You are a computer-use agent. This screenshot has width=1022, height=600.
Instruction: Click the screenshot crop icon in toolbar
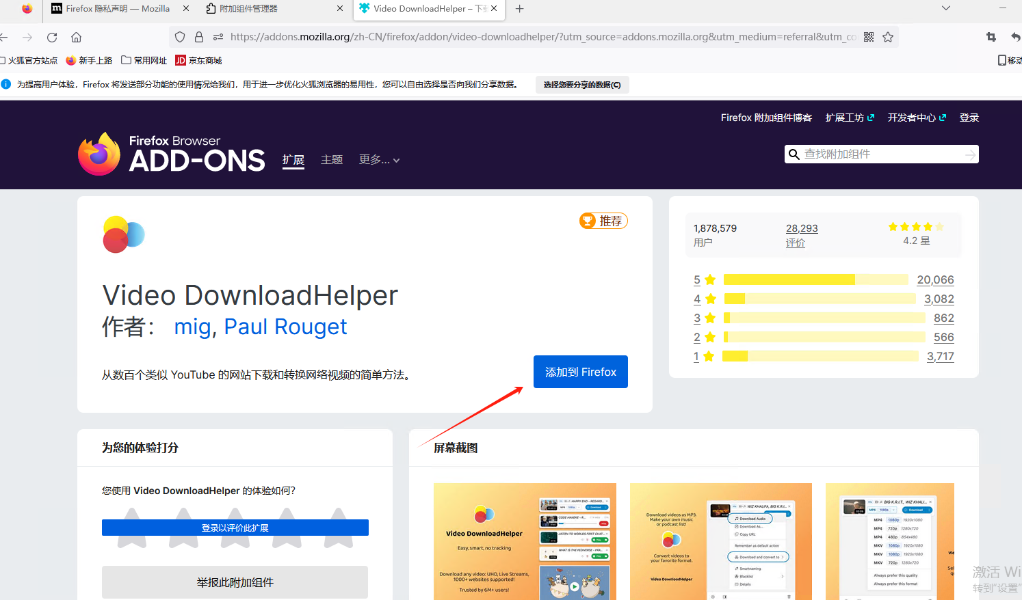[x=991, y=37]
